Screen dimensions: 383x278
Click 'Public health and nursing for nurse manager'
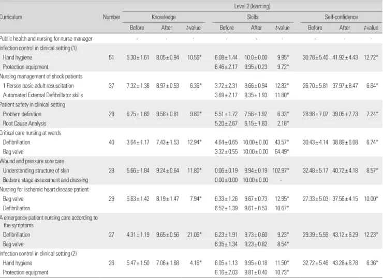click(x=46, y=39)
